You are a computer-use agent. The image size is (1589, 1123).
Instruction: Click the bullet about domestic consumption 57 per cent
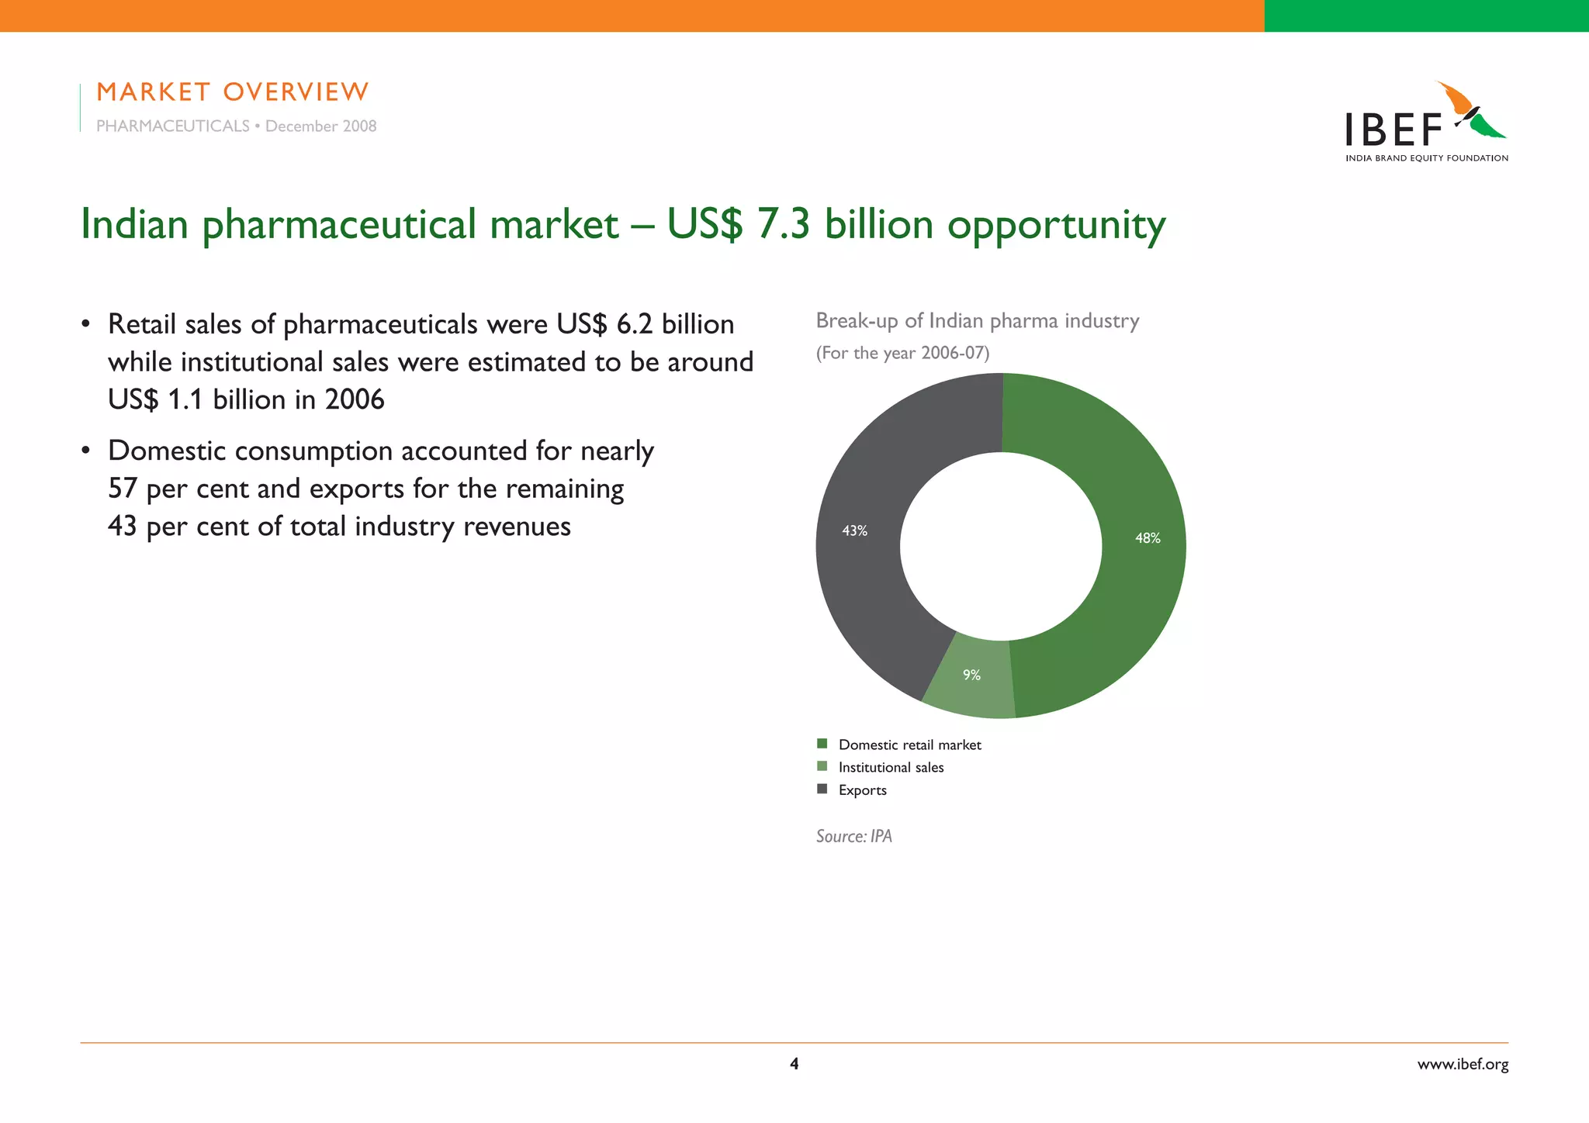tap(380, 489)
